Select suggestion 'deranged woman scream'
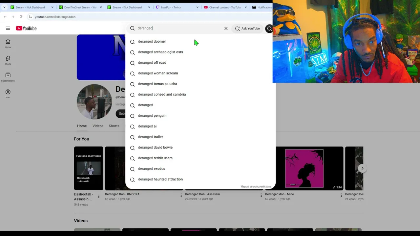Viewport: 420px width, 236px height. click(x=200, y=73)
